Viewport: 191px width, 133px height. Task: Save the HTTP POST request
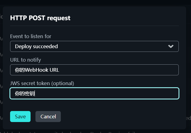click(x=20, y=117)
